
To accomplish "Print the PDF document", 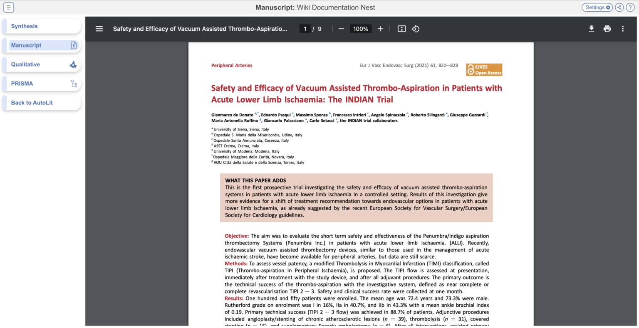I will pos(607,29).
